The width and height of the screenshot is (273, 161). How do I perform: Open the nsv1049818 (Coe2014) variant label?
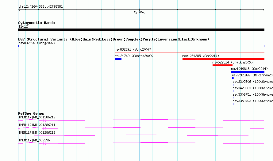pos(249,69)
